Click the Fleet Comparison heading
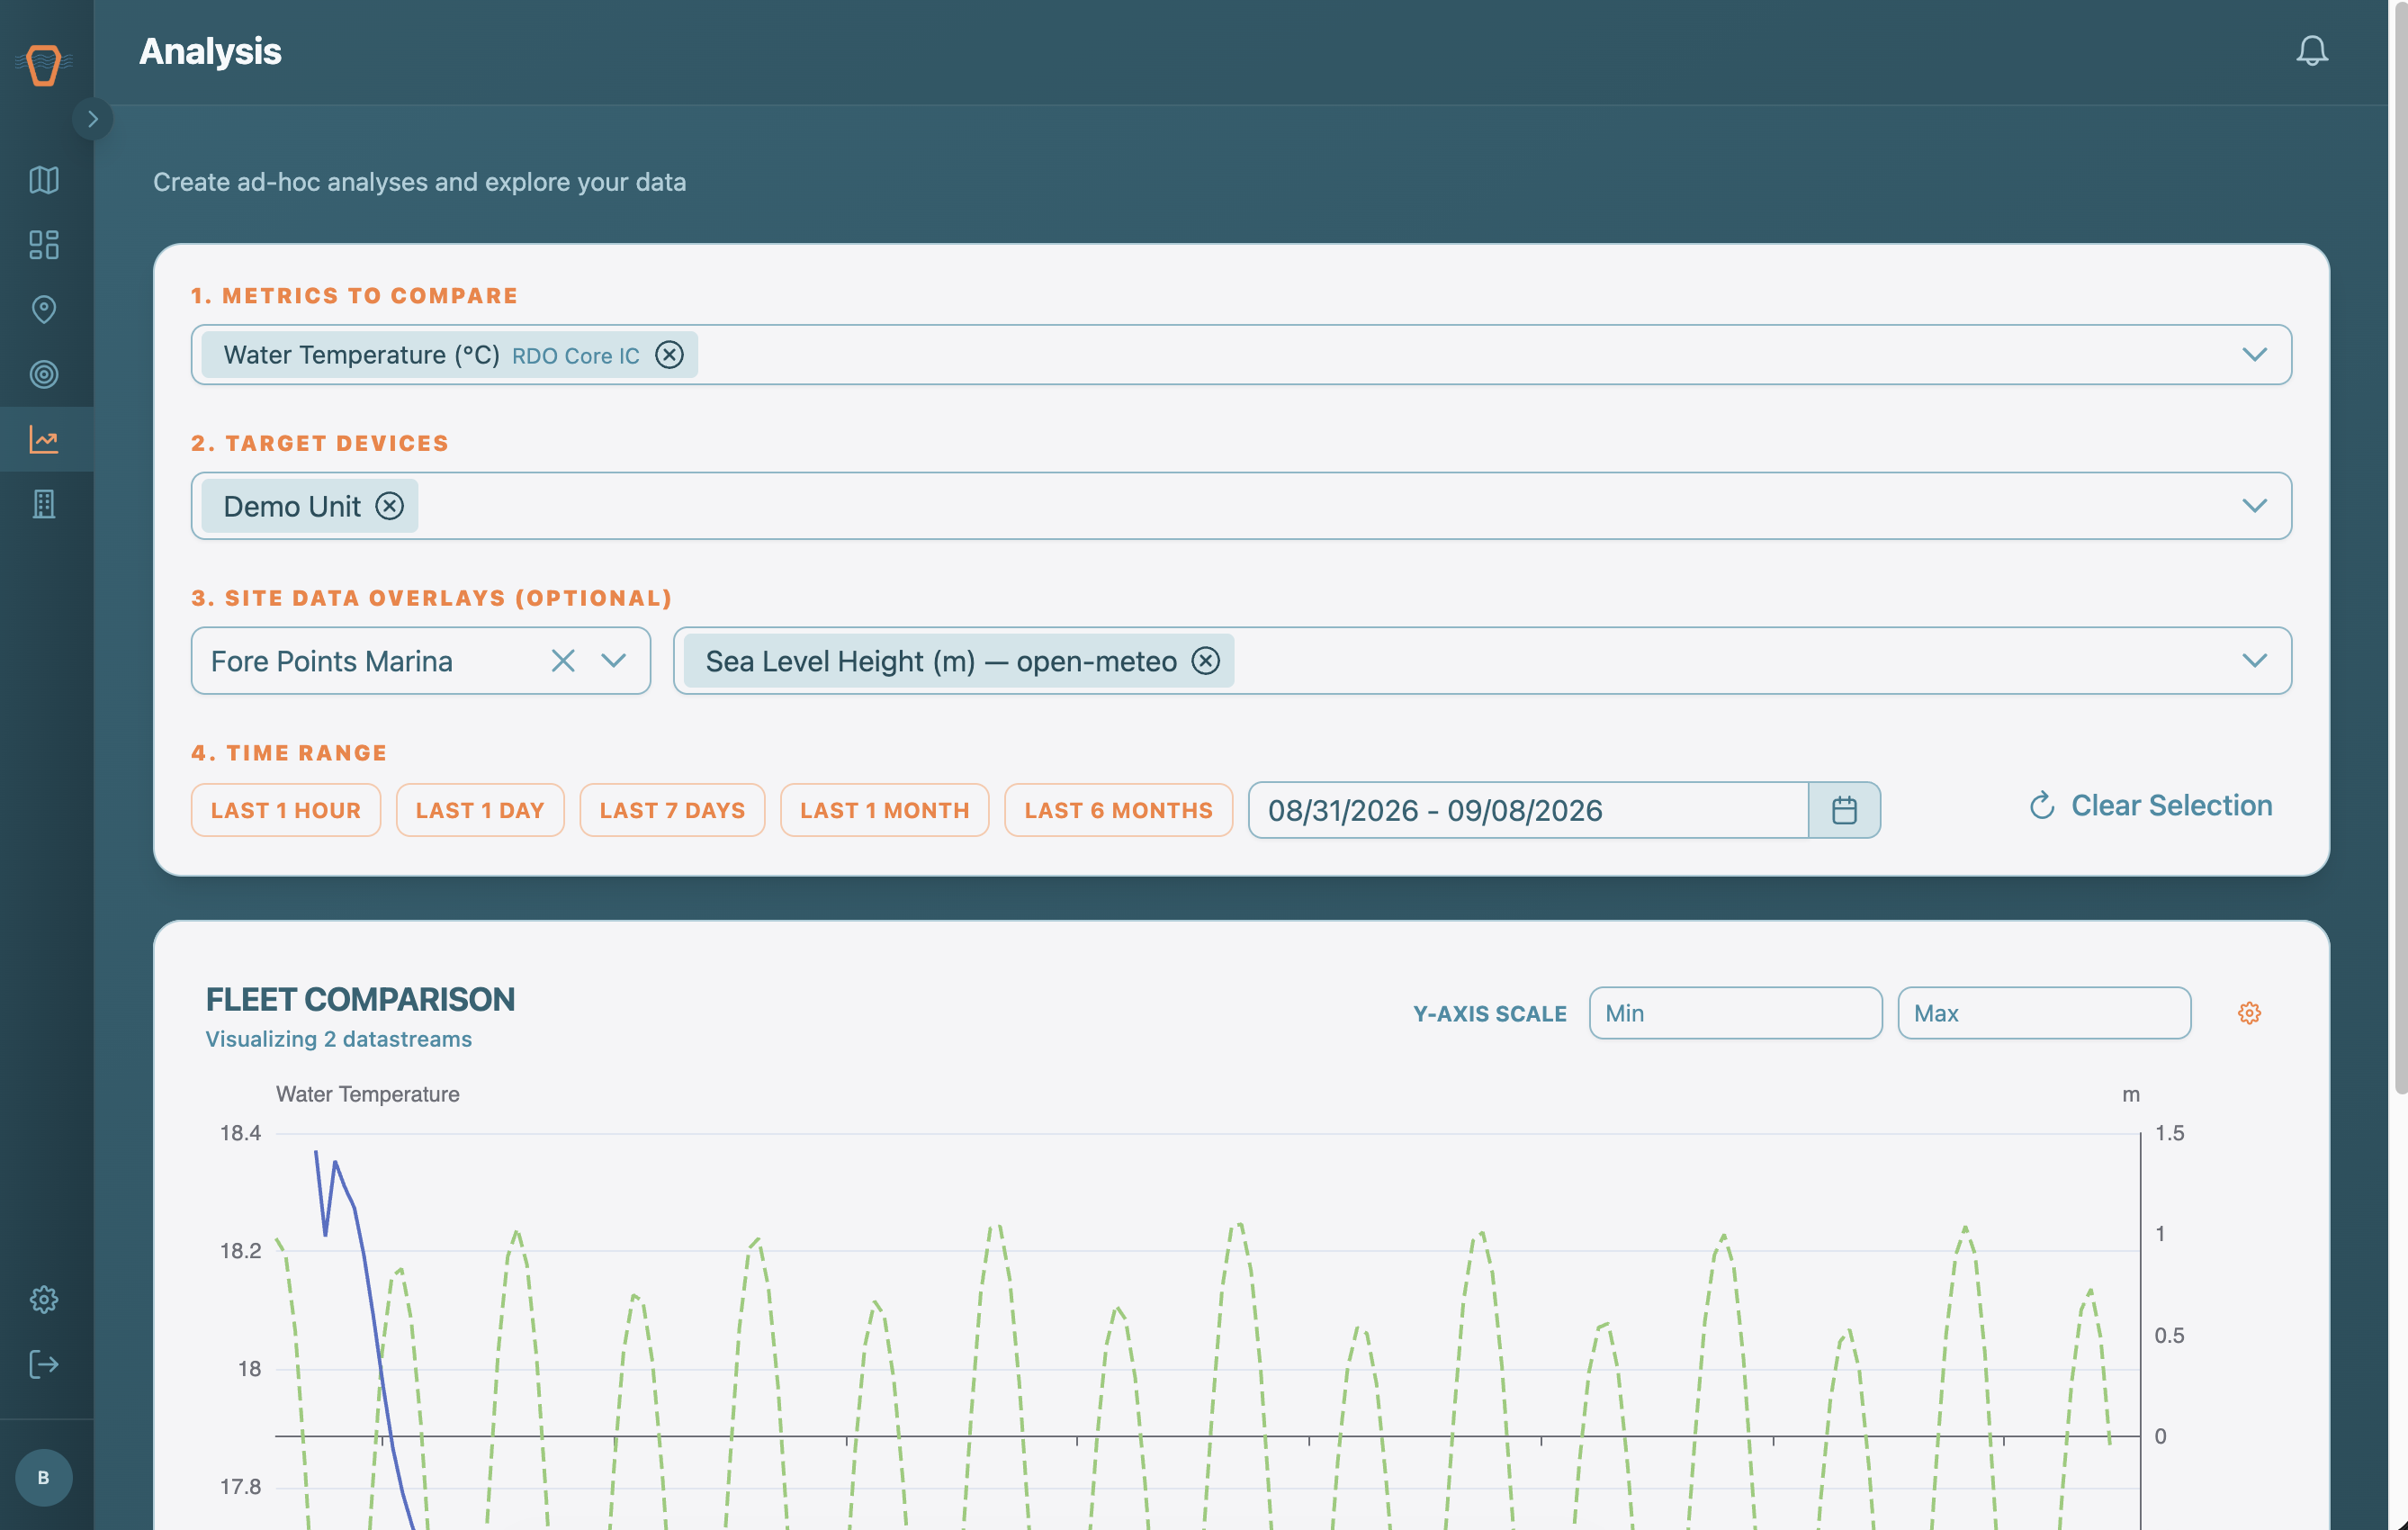 click(x=360, y=999)
